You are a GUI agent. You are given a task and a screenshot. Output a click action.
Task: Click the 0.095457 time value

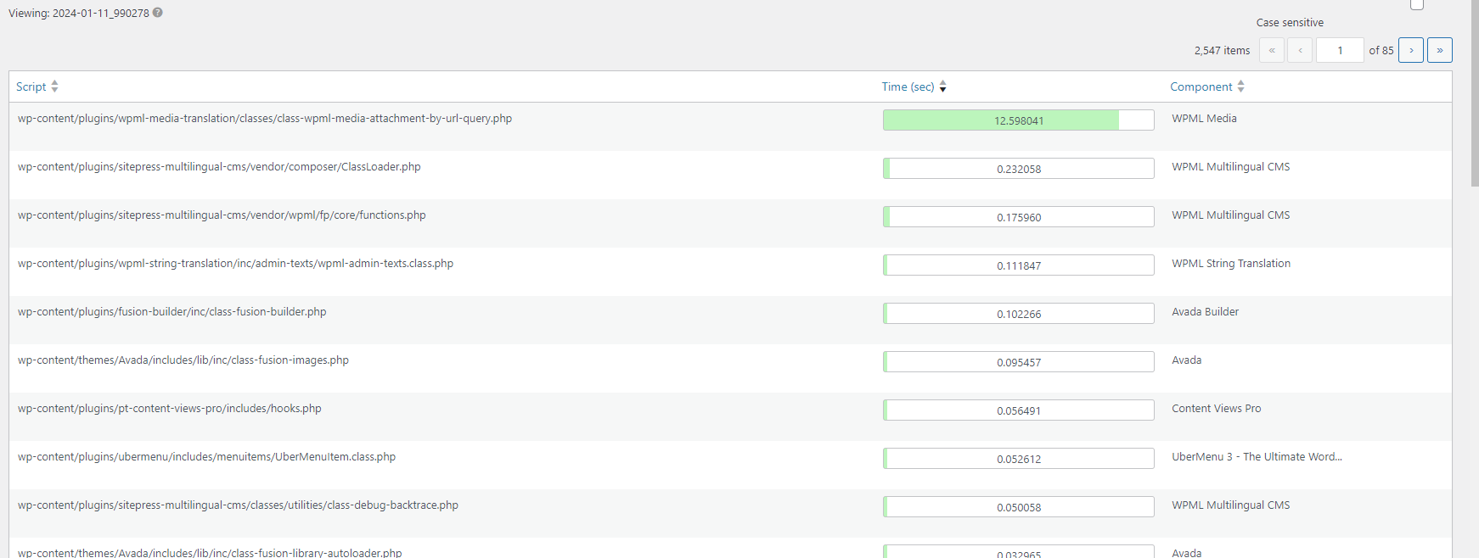pos(1019,362)
